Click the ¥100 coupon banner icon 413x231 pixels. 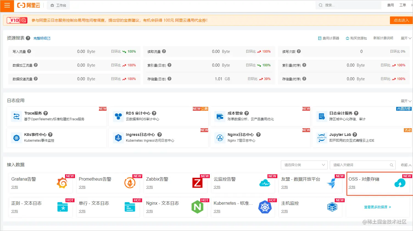(17, 20)
